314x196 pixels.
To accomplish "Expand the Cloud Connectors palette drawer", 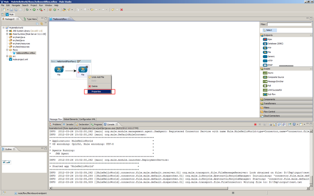I will tap(286, 116).
